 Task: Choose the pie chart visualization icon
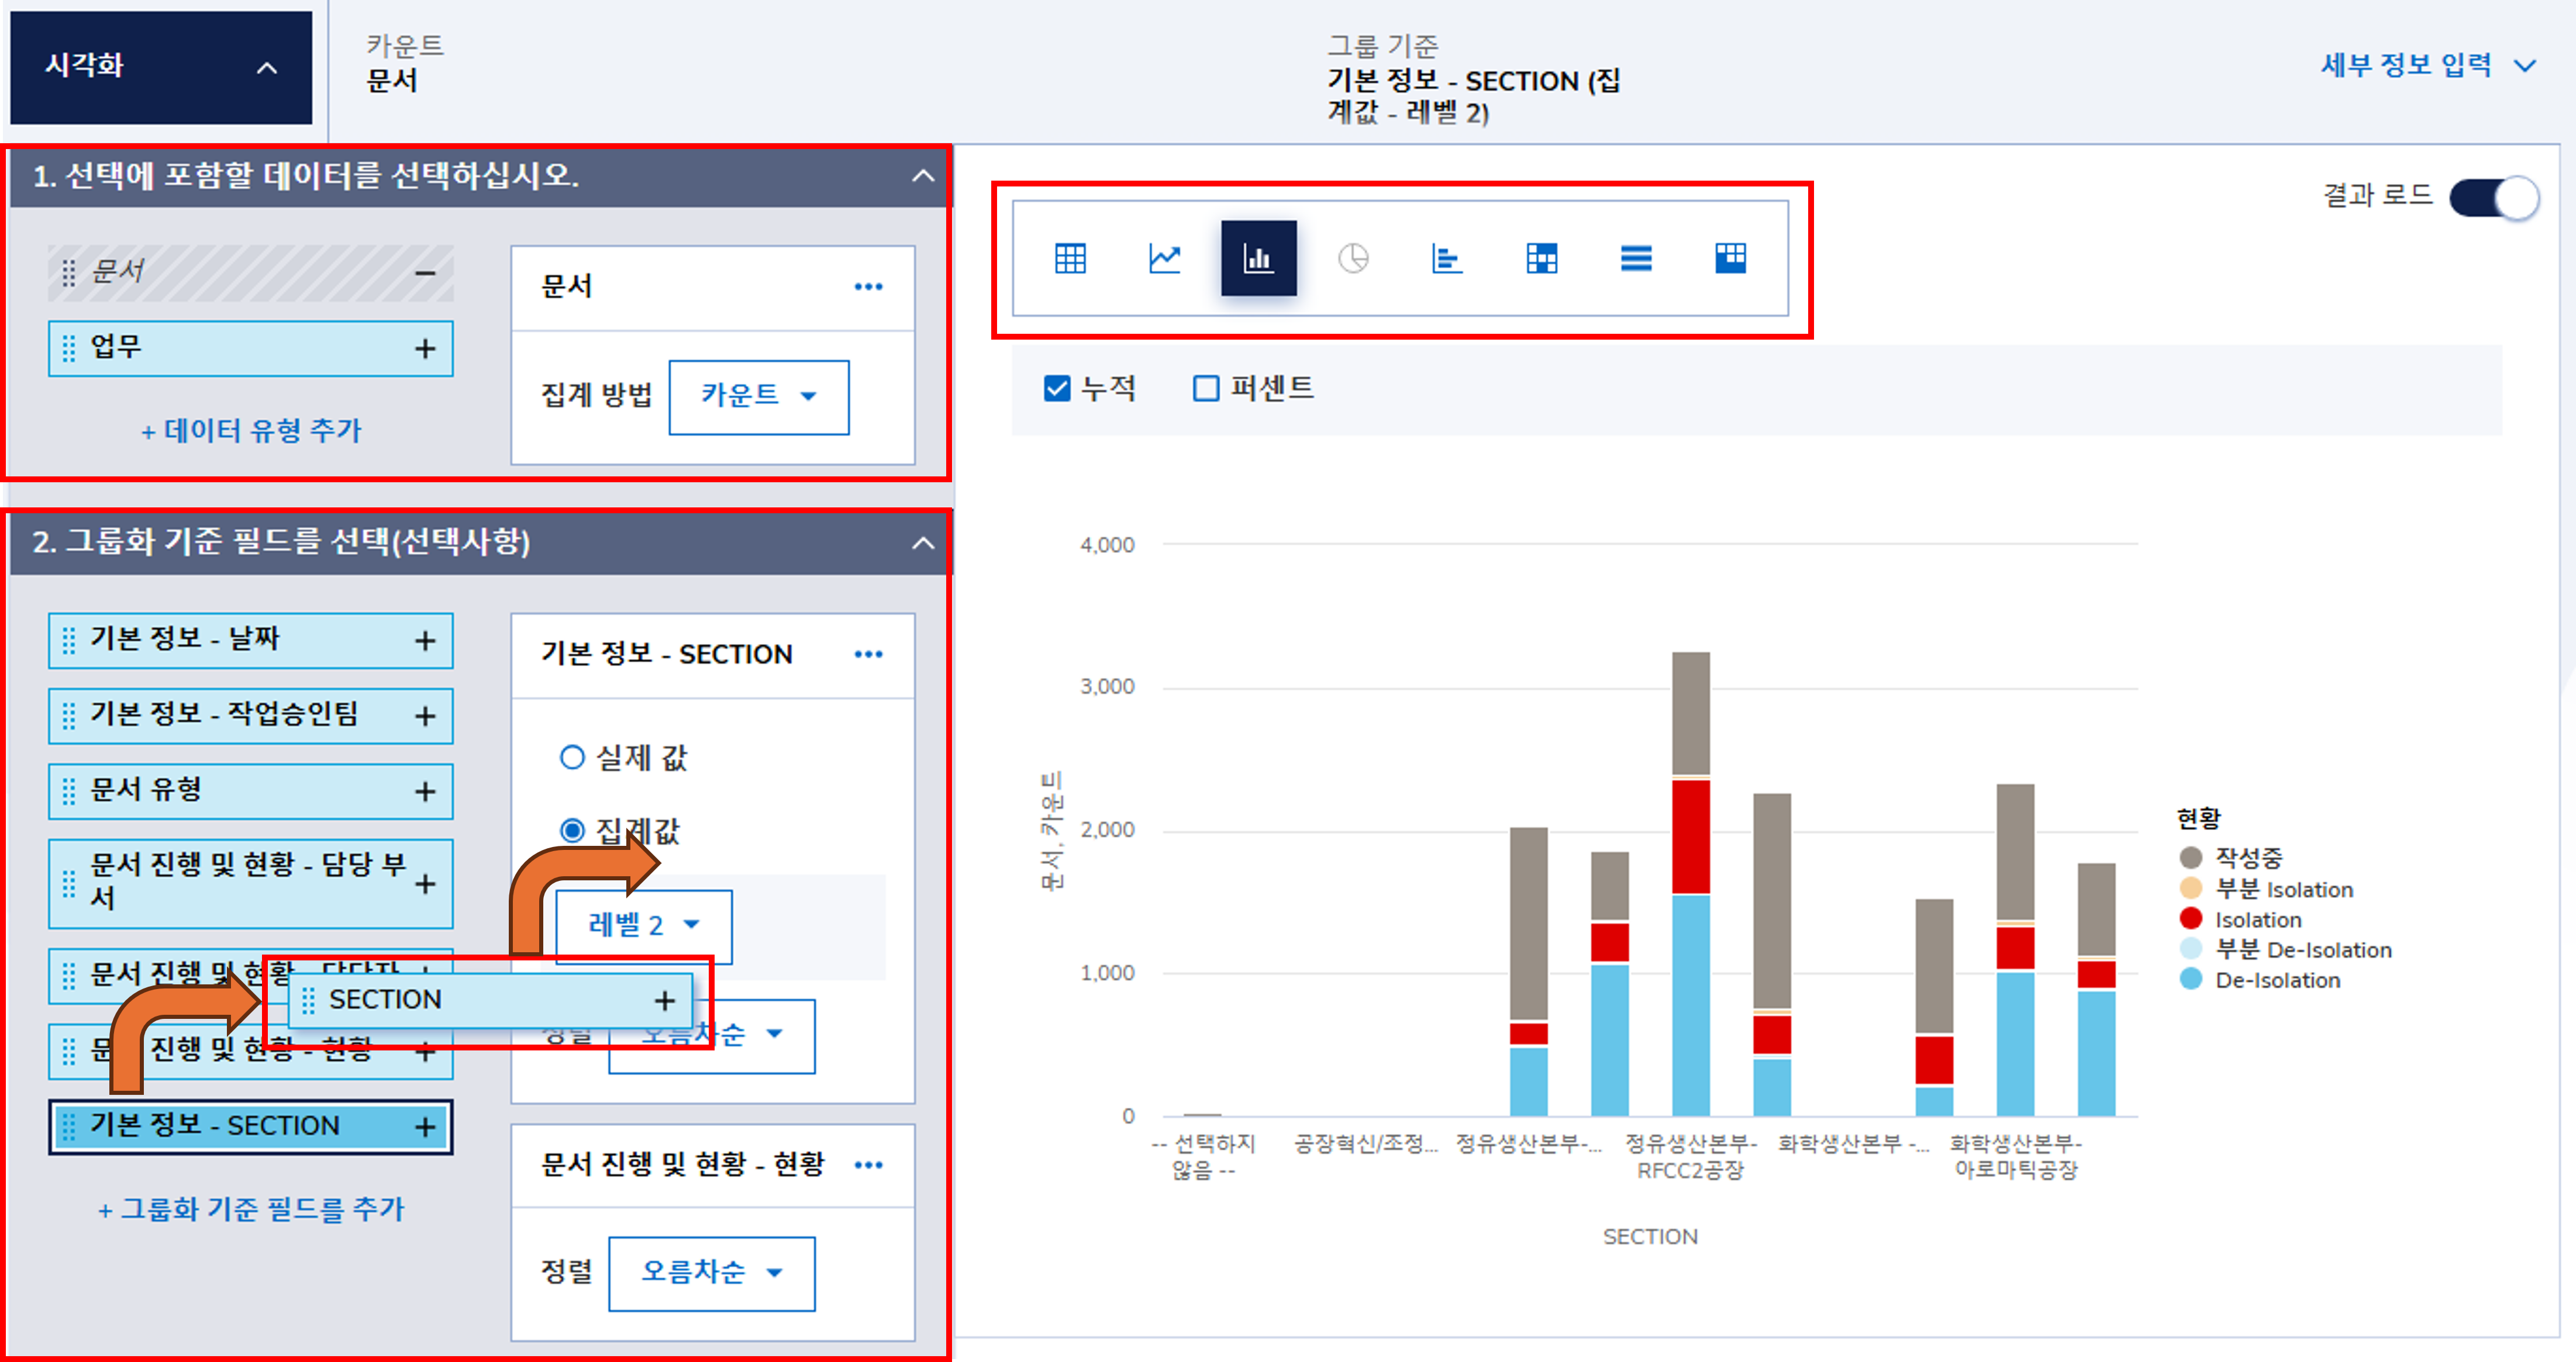click(x=1352, y=259)
